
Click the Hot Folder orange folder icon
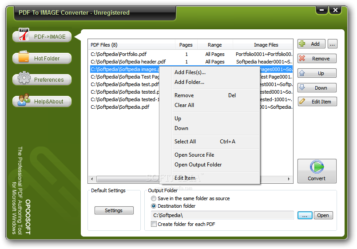(24, 56)
